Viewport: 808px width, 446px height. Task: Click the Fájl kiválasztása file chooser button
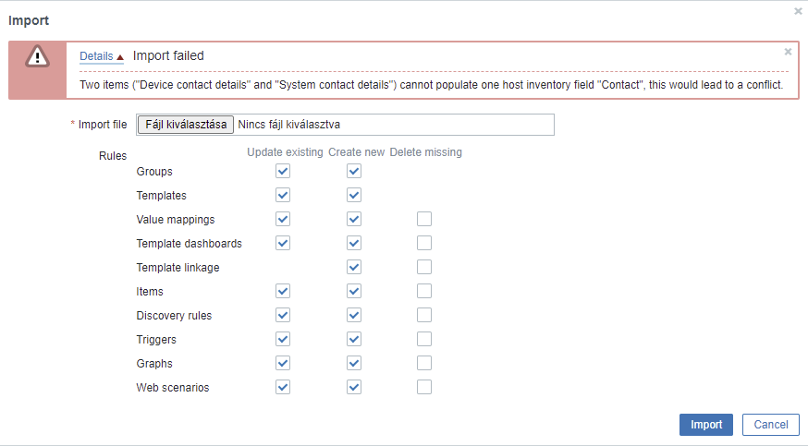(186, 125)
